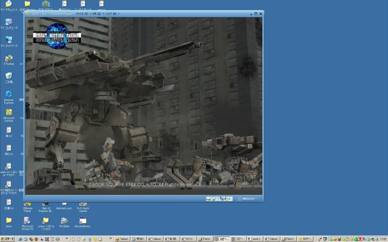
Task: Launch the SecureBrows.. shortcut
Action: 83,222
